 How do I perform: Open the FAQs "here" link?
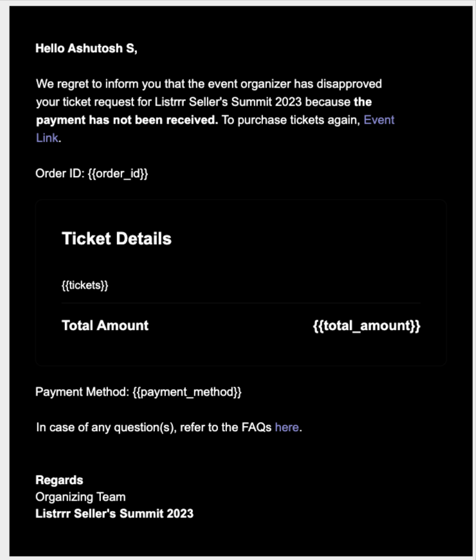tap(286, 427)
